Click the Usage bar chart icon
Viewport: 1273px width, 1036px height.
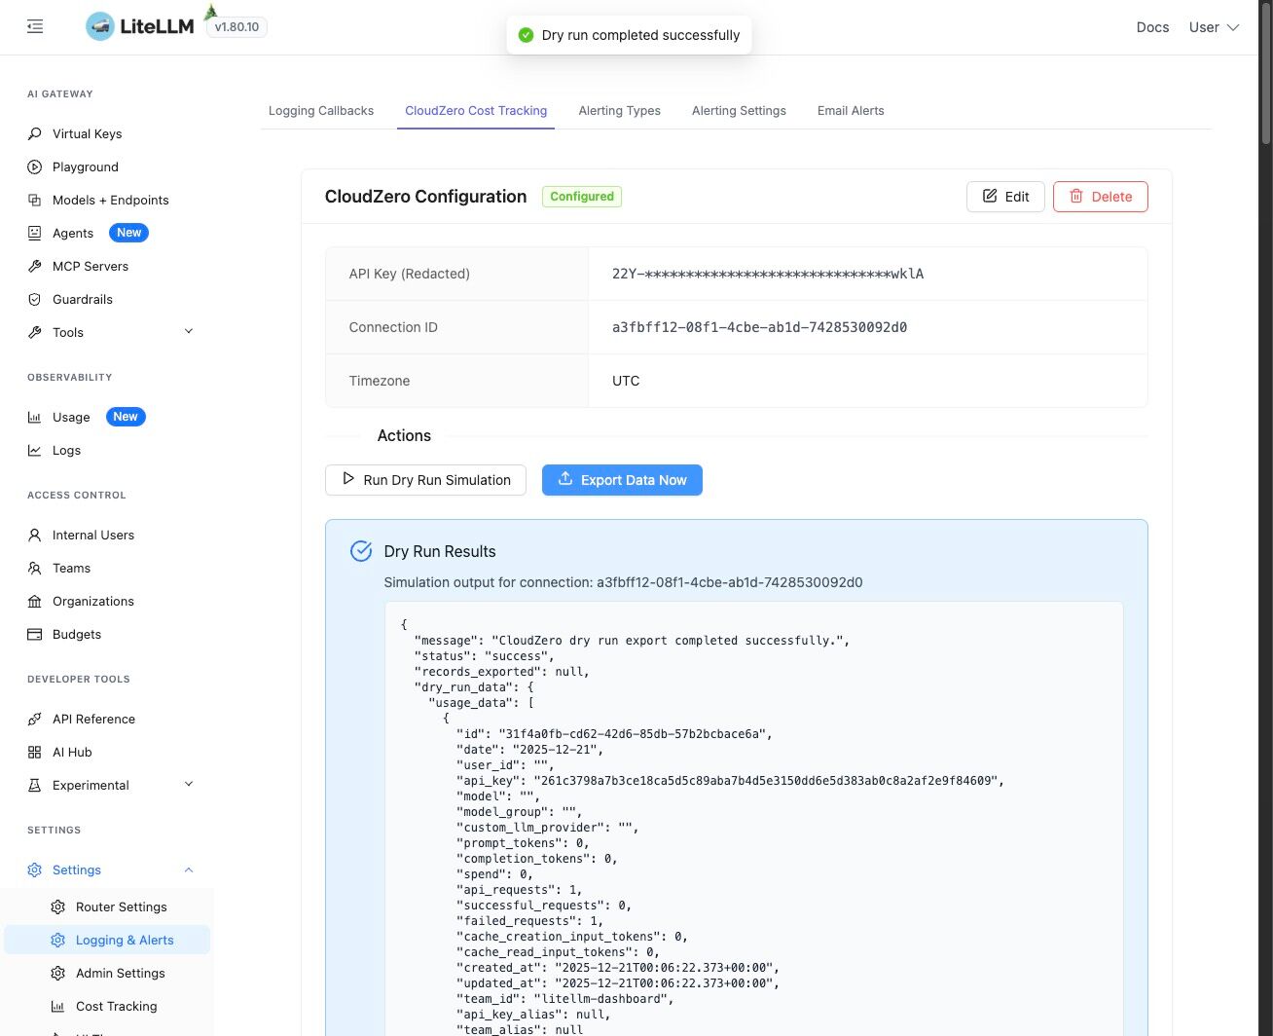tap(35, 417)
